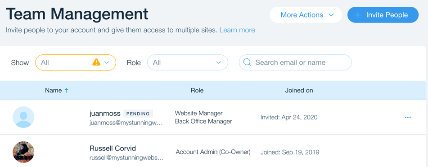Image resolution: width=428 pixels, height=167 pixels.
Task: Click Website Manager role text
Action: coord(199,113)
